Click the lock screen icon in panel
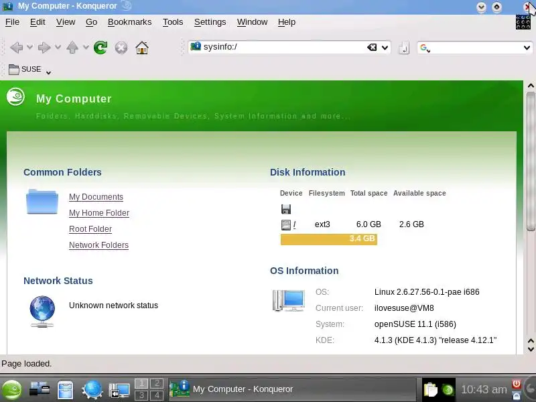Screen dimensions: 536x402 [x=516, y=396]
